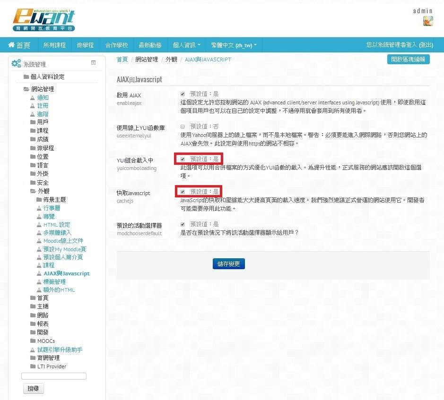Toggle the 快取Javascript checkbox
444x400 pixels.
[183, 192]
